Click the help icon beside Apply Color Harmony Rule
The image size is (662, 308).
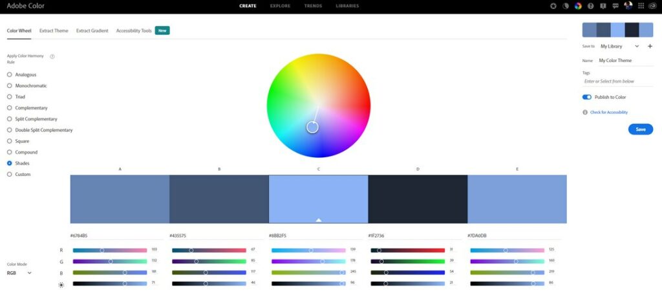pyautogui.click(x=52, y=56)
